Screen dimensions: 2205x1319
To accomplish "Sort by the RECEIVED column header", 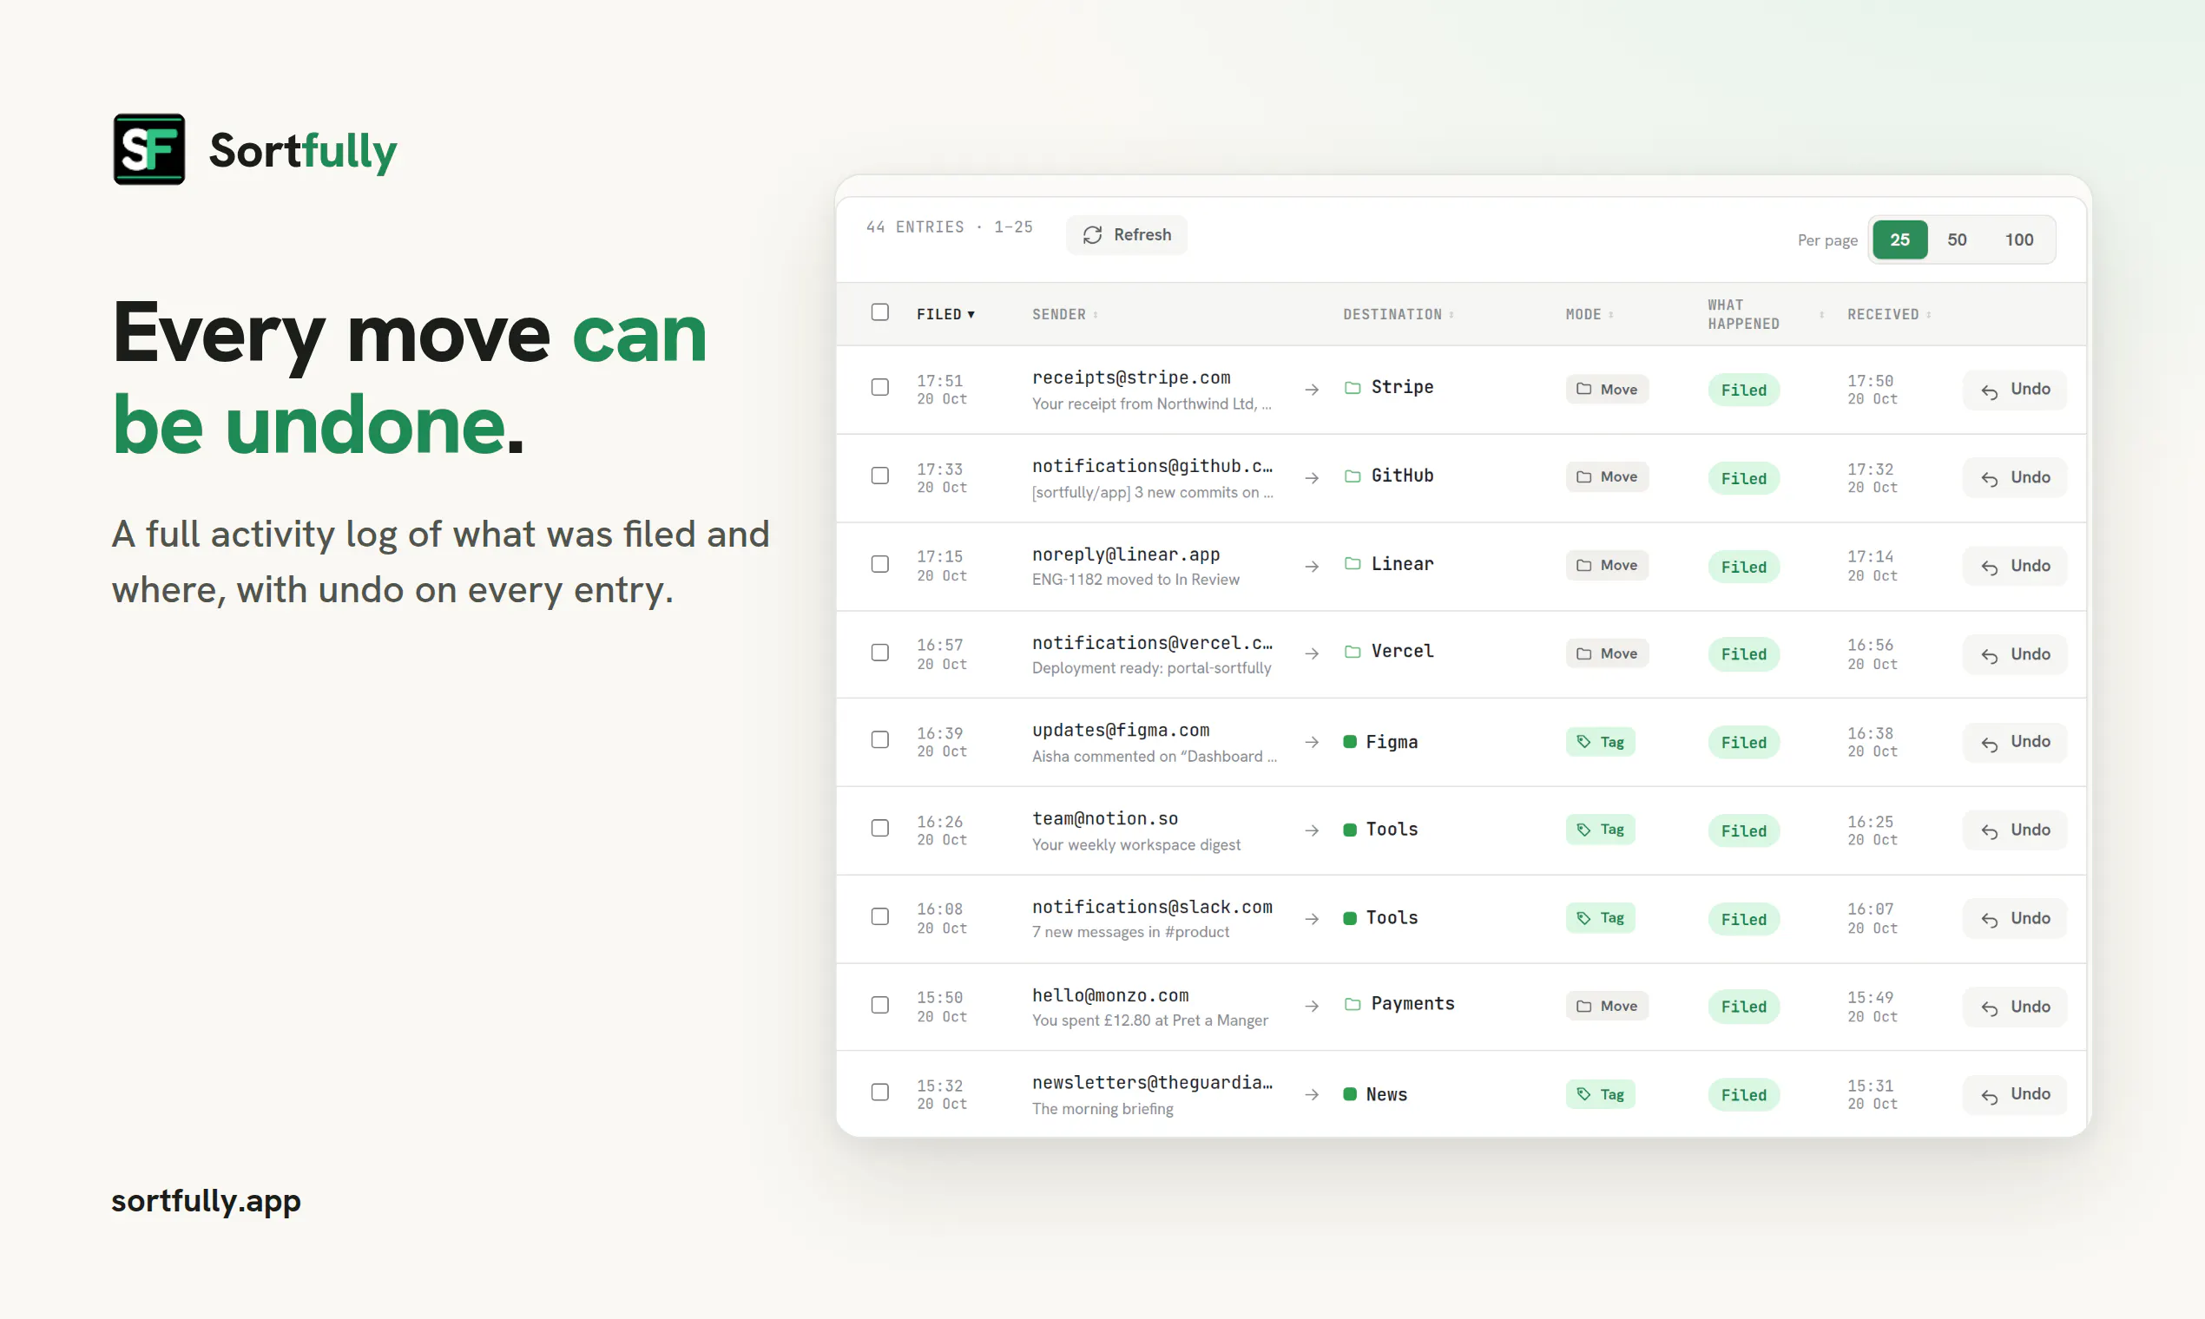I will pos(1888,314).
